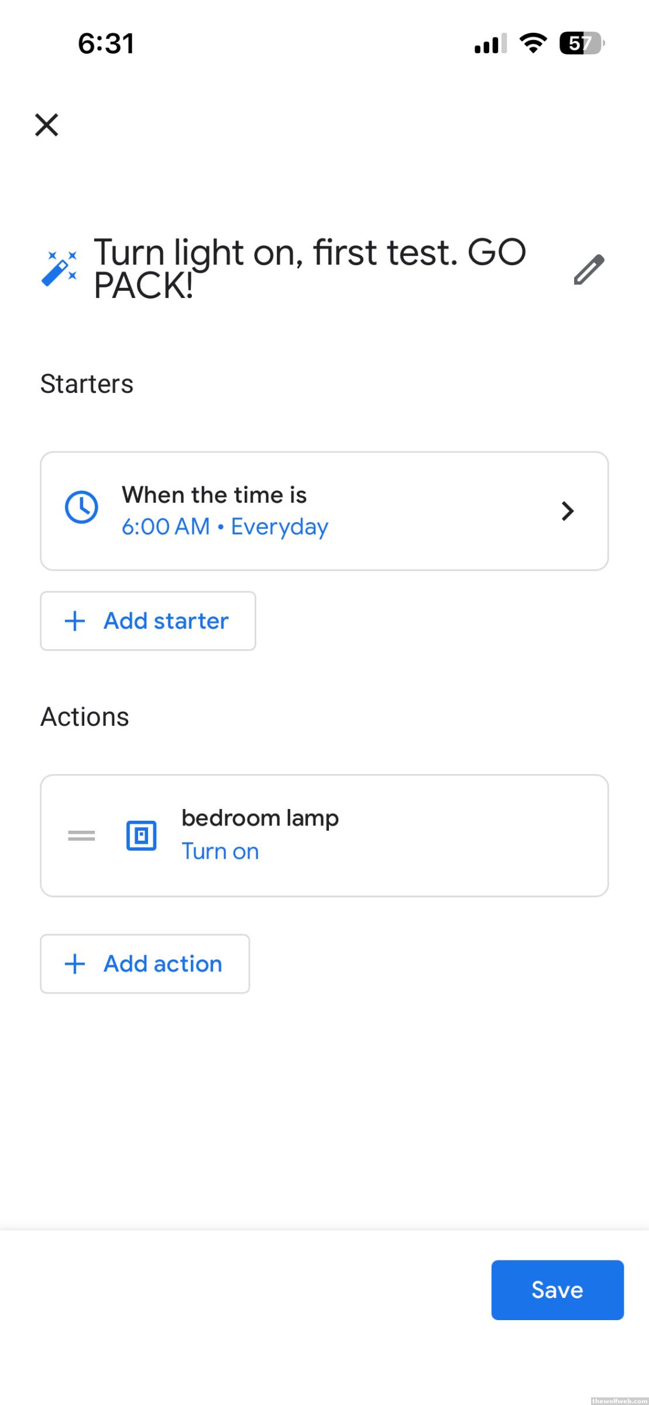Tap the Wi-Fi indicator in the status bar
This screenshot has height=1405, width=649.
[x=533, y=43]
